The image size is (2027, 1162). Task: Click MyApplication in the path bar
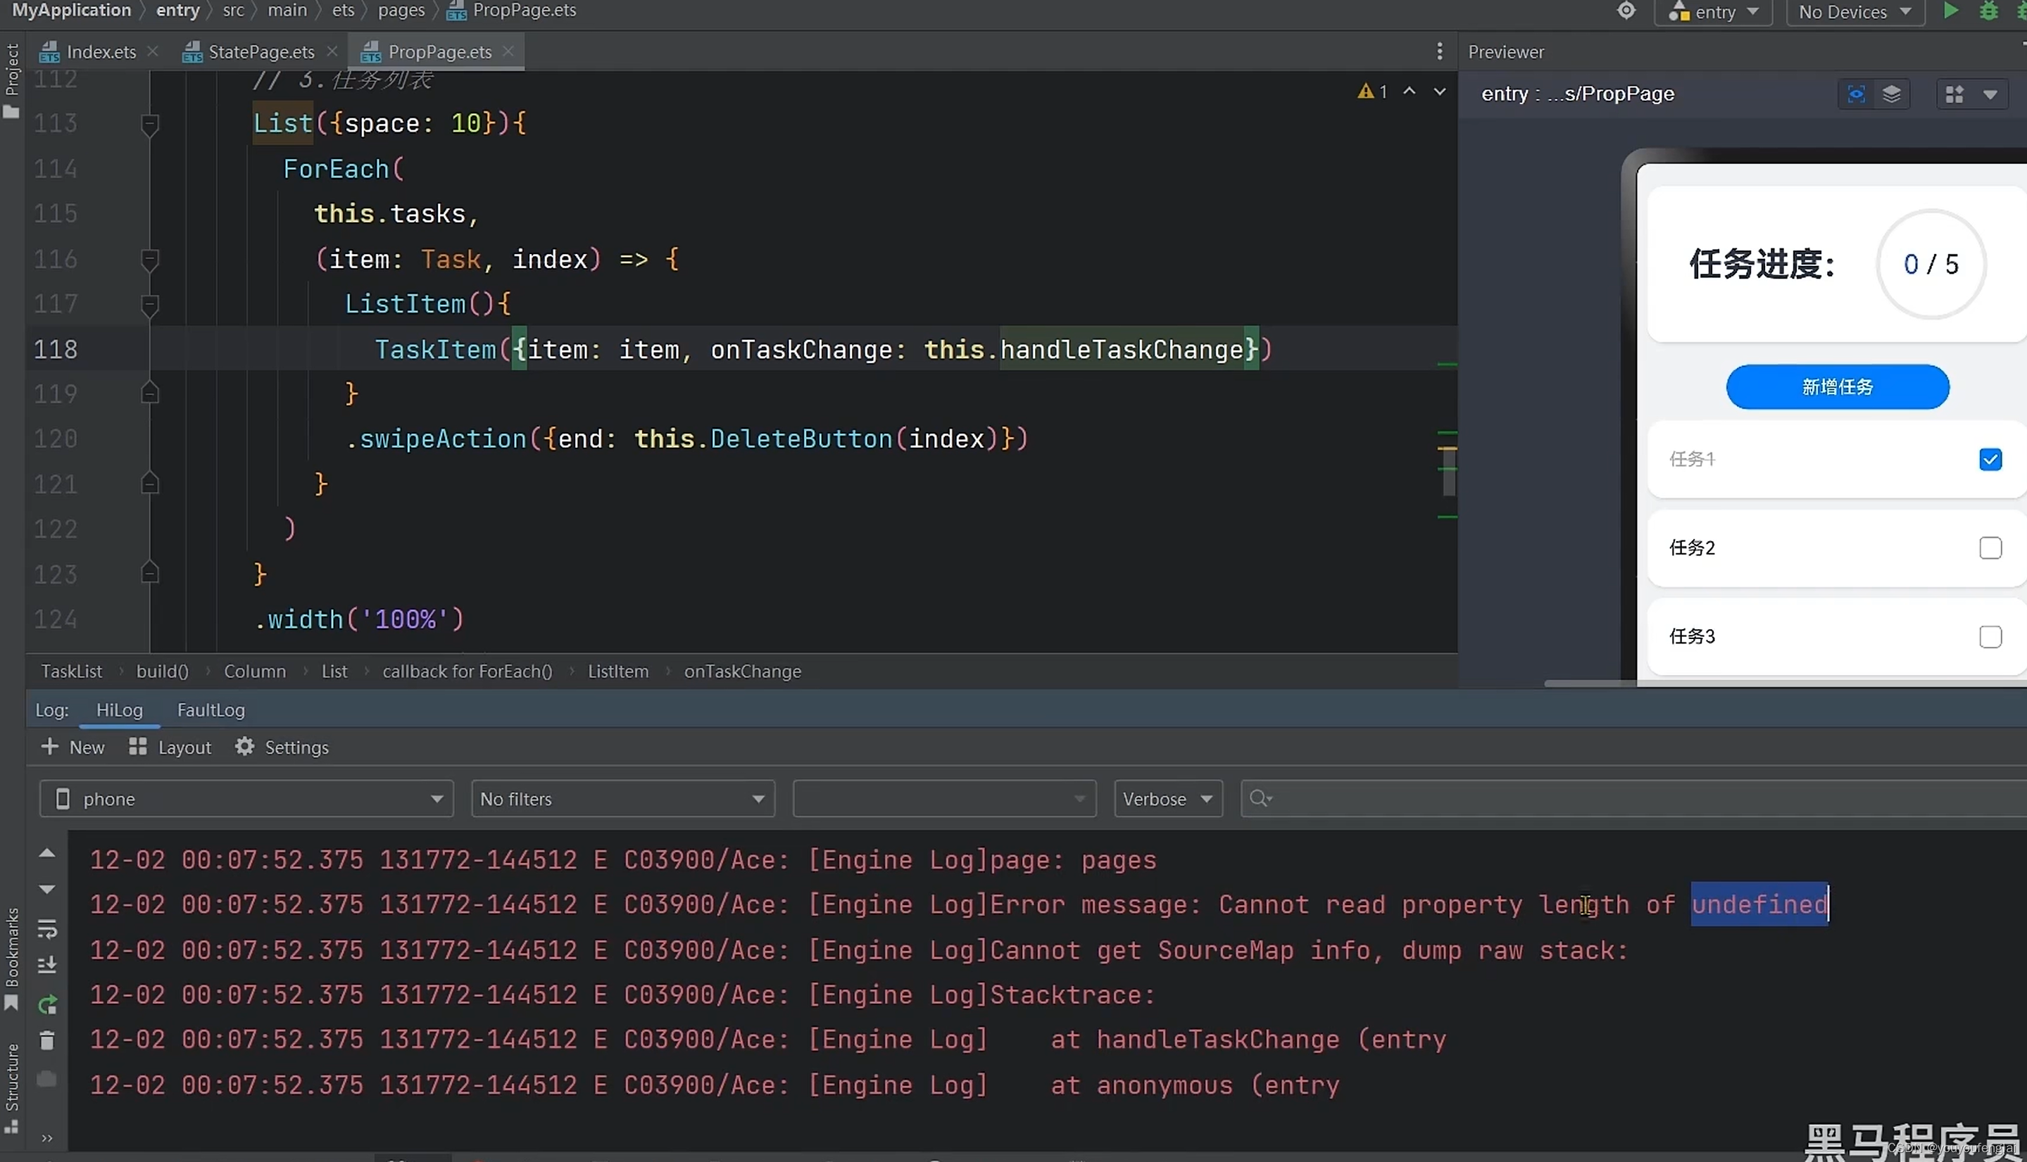(71, 11)
